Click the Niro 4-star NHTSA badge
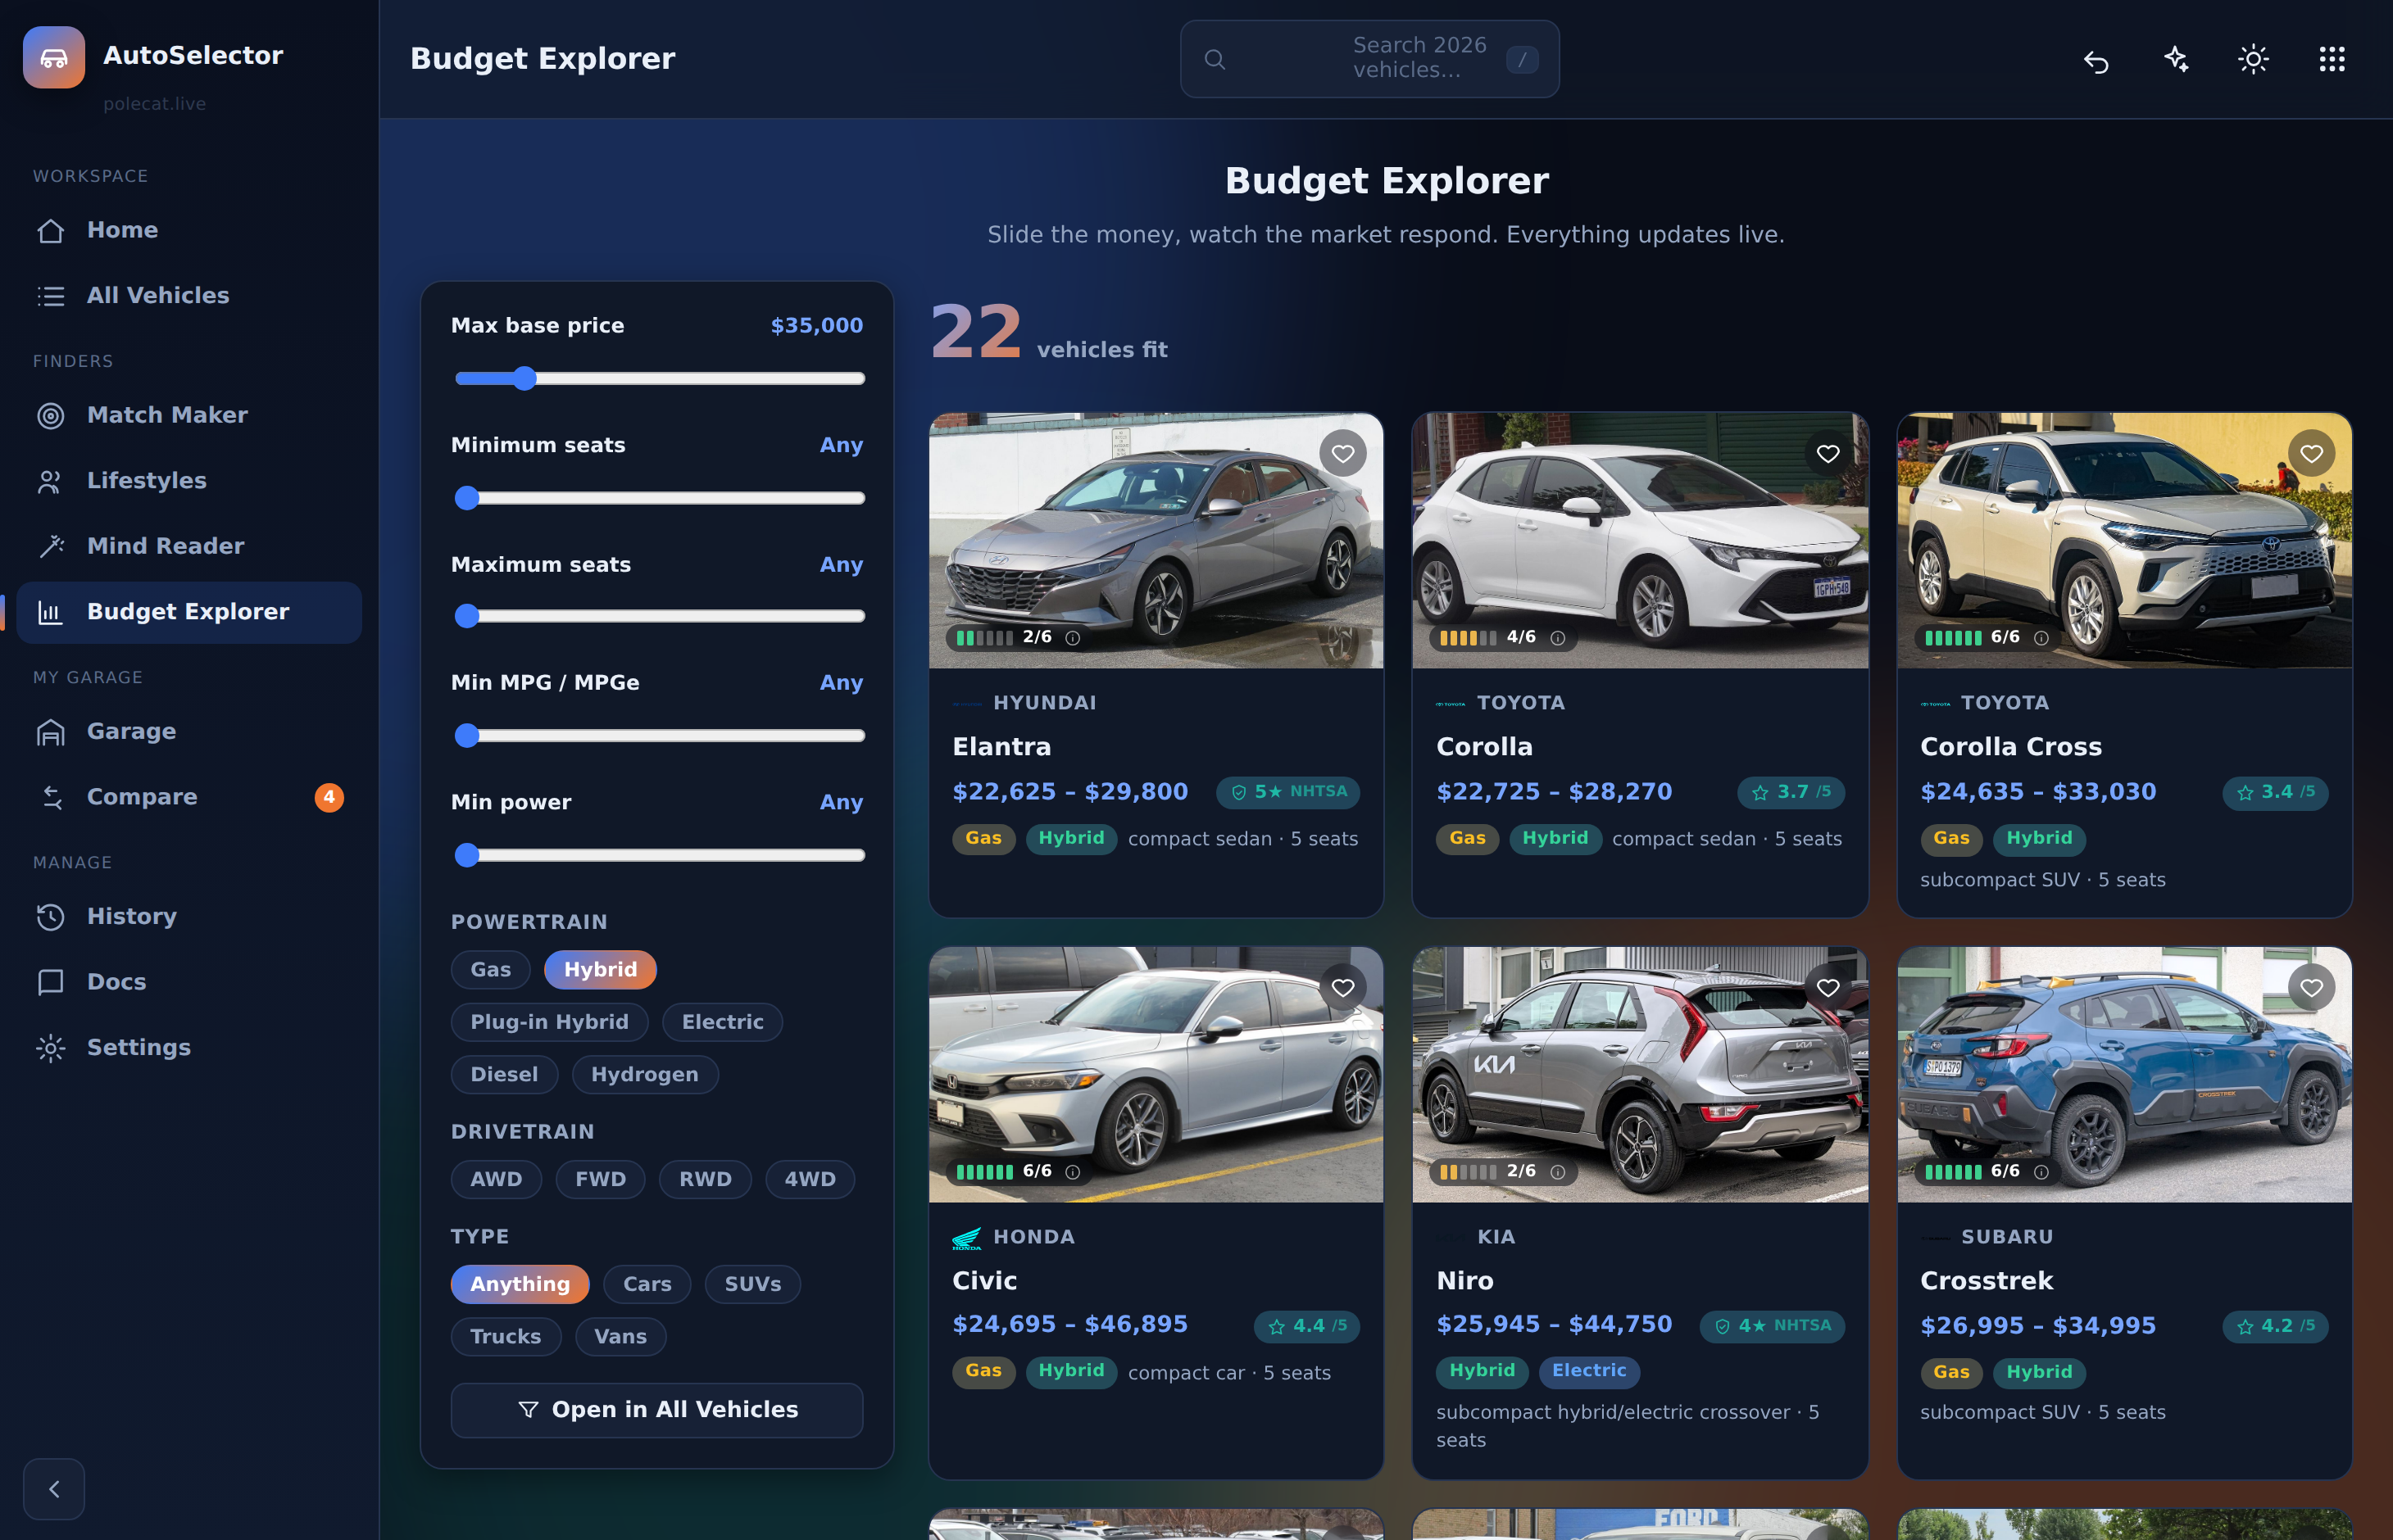 tap(1772, 1326)
